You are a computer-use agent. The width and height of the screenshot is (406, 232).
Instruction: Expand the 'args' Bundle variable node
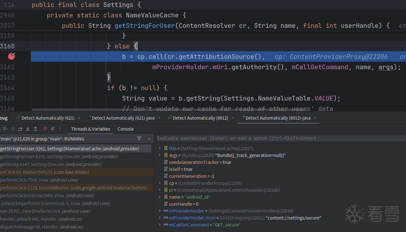click(159, 155)
